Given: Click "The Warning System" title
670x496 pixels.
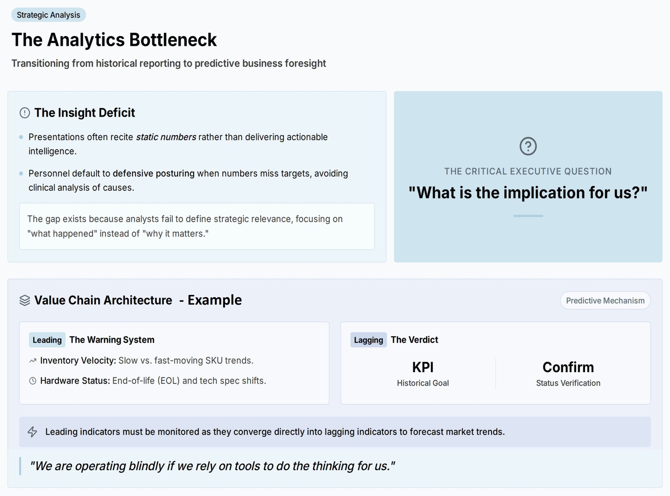Looking at the screenshot, I should 112,340.
